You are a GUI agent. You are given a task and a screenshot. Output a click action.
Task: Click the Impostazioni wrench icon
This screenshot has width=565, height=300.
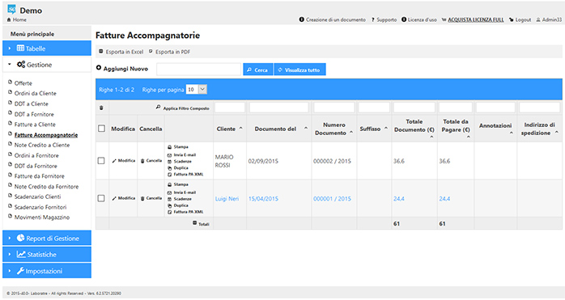click(x=20, y=271)
